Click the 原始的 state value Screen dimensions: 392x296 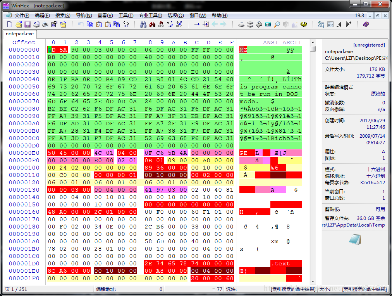tap(378, 93)
